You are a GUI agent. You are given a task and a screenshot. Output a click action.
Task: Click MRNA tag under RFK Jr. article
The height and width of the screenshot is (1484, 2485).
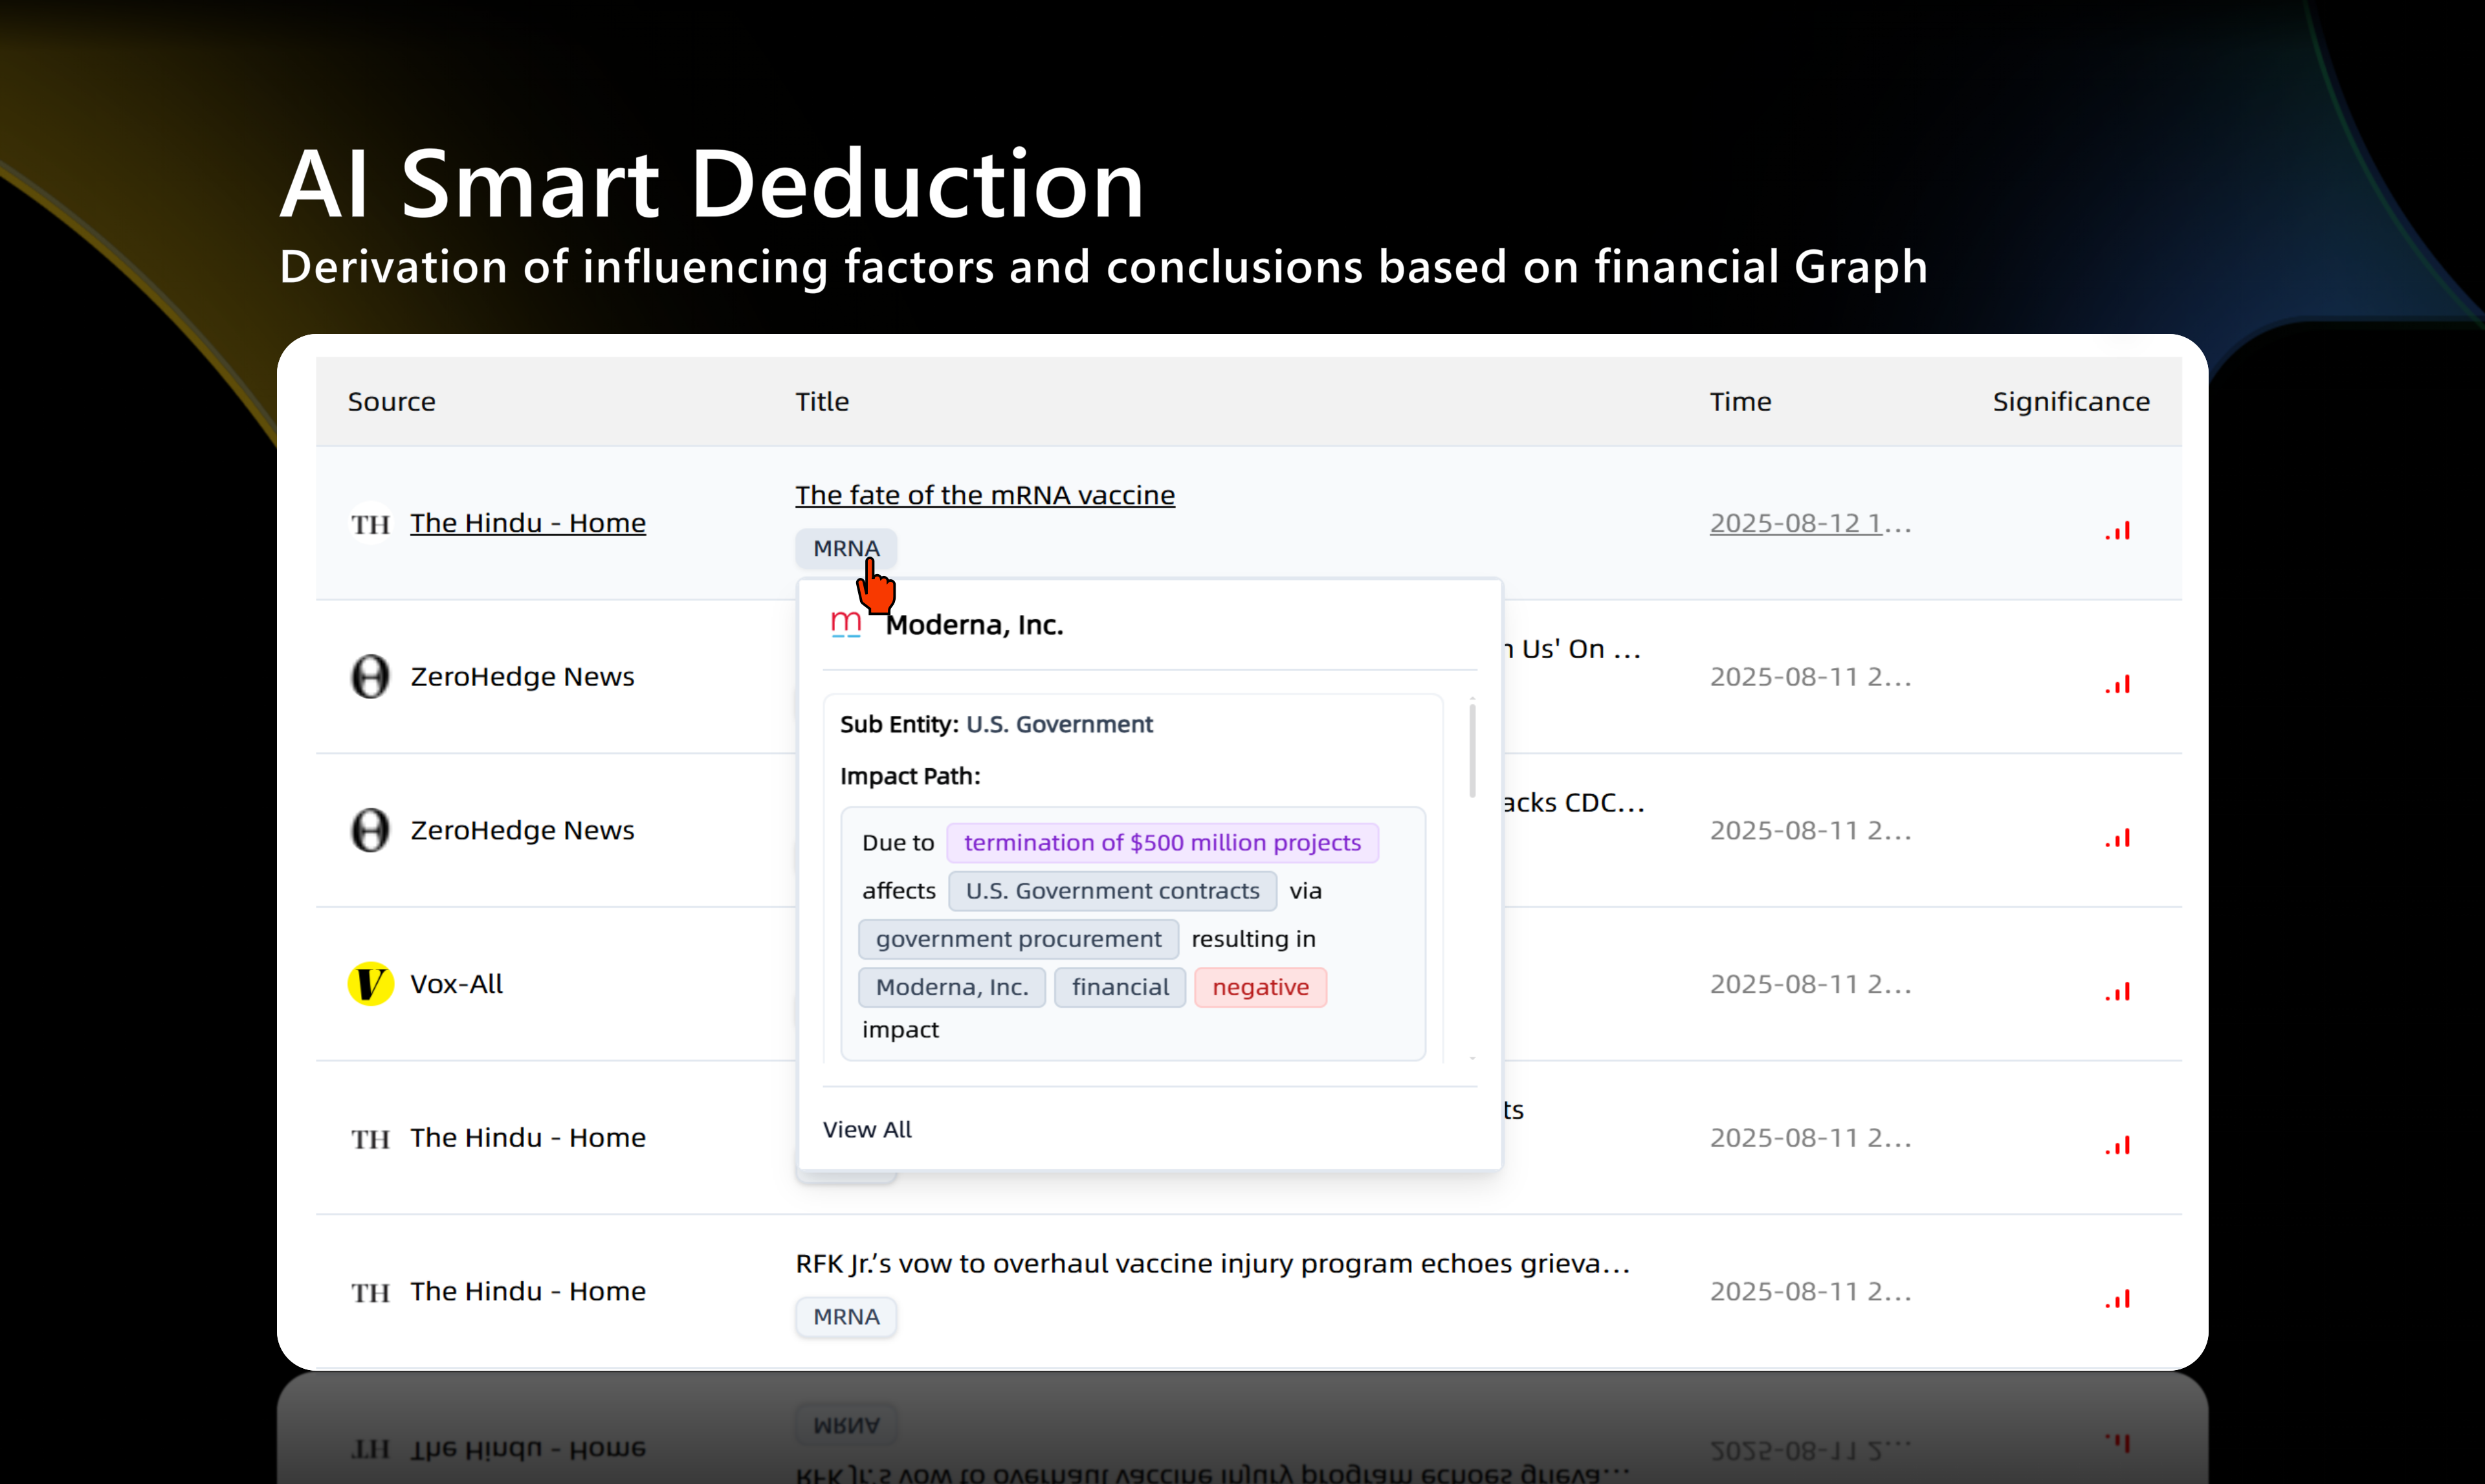tap(846, 1317)
